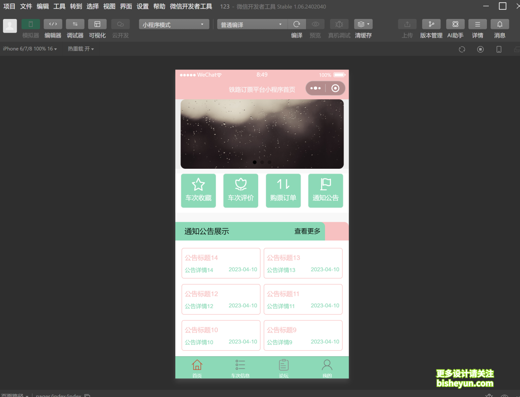Open the real device debugging bug icon
Image resolution: width=520 pixels, height=397 pixels.
tap(339, 24)
